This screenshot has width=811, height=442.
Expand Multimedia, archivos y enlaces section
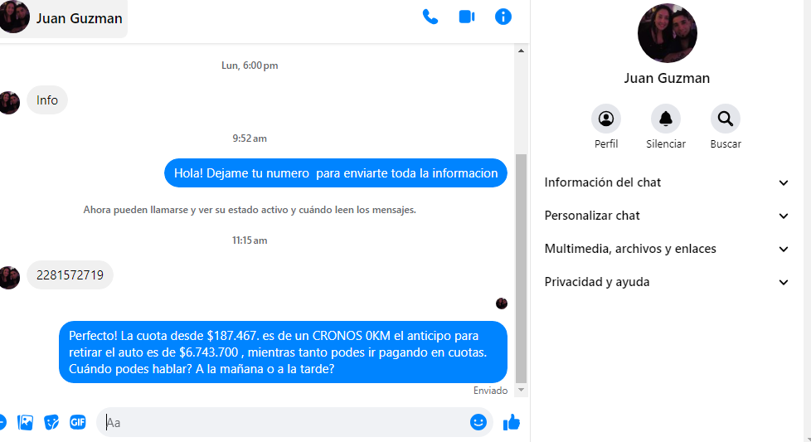click(x=666, y=249)
